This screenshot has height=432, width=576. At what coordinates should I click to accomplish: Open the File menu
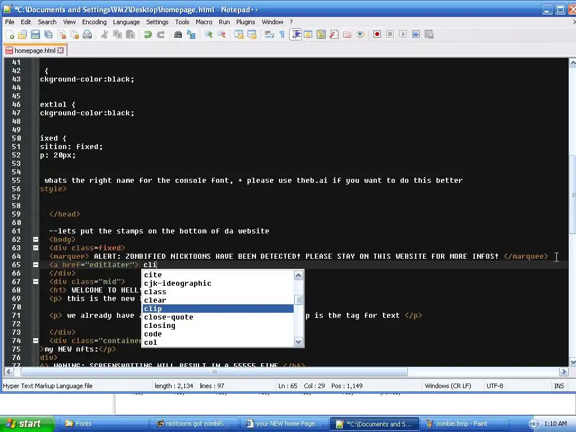click(x=10, y=22)
